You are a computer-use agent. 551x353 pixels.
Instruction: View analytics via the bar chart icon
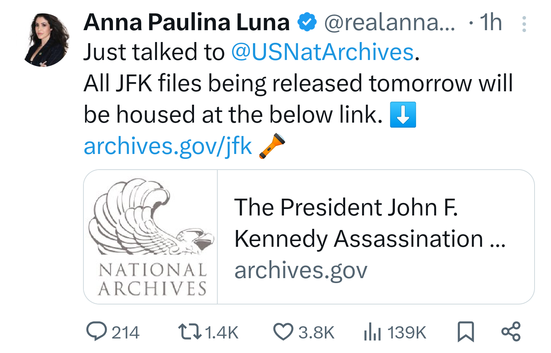point(372,332)
